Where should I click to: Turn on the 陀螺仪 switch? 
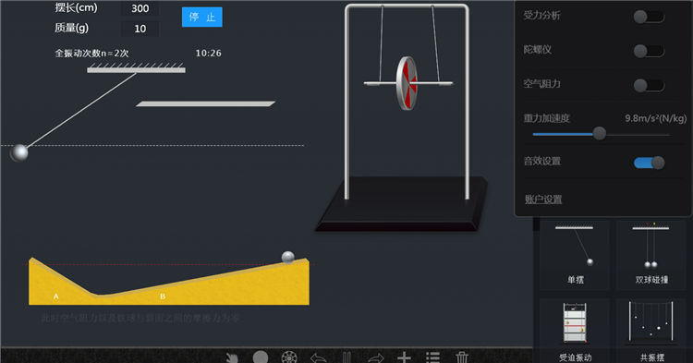649,51
